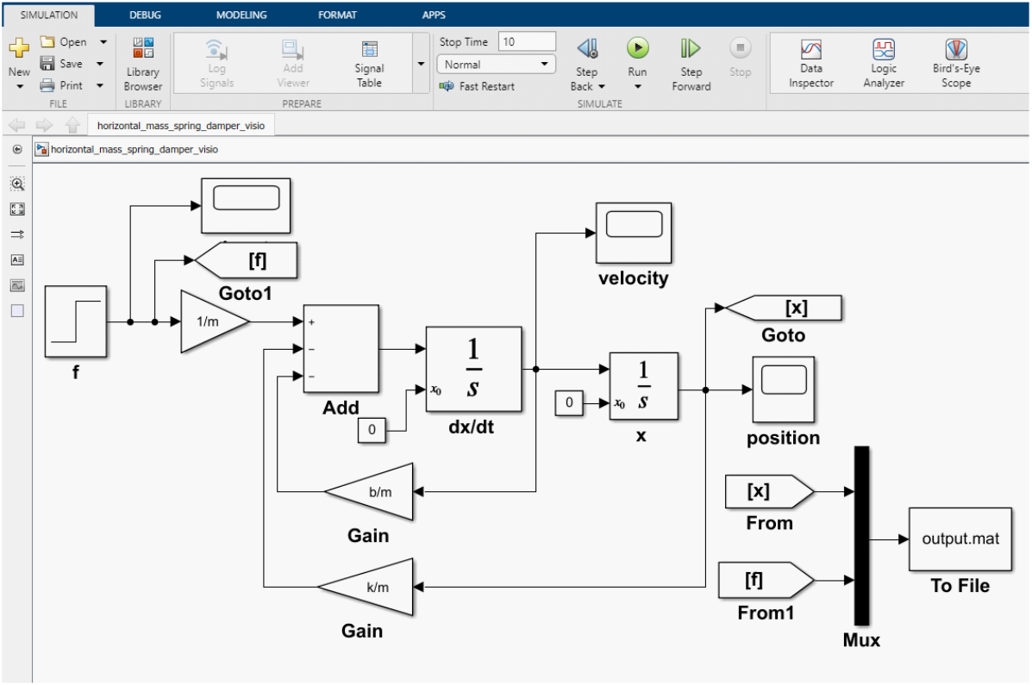Image resolution: width=1032 pixels, height=685 pixels.
Task: Select the output.mat To File block
Action: 960,539
